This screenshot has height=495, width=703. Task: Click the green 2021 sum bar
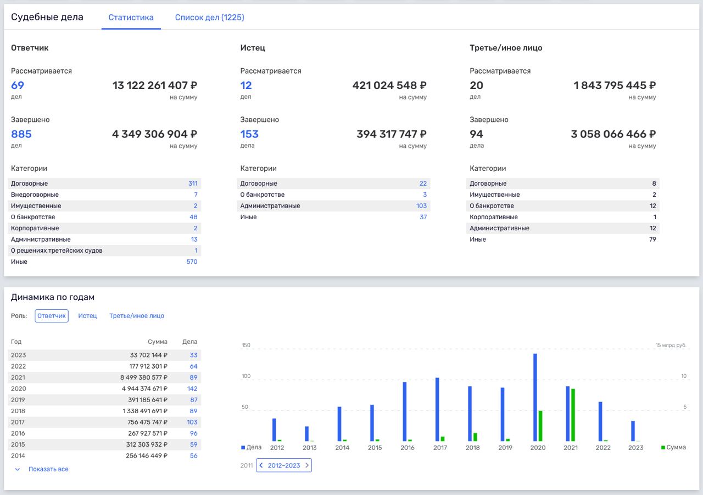point(573,415)
